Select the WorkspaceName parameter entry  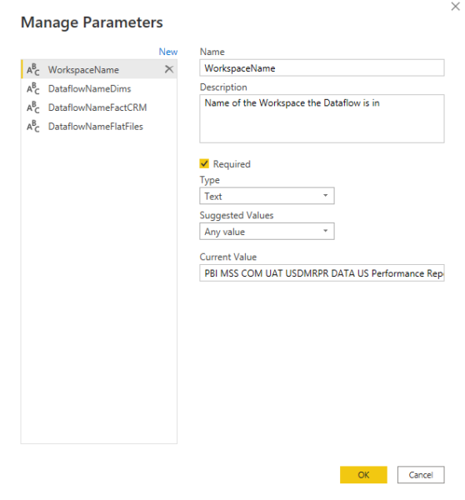[99, 69]
